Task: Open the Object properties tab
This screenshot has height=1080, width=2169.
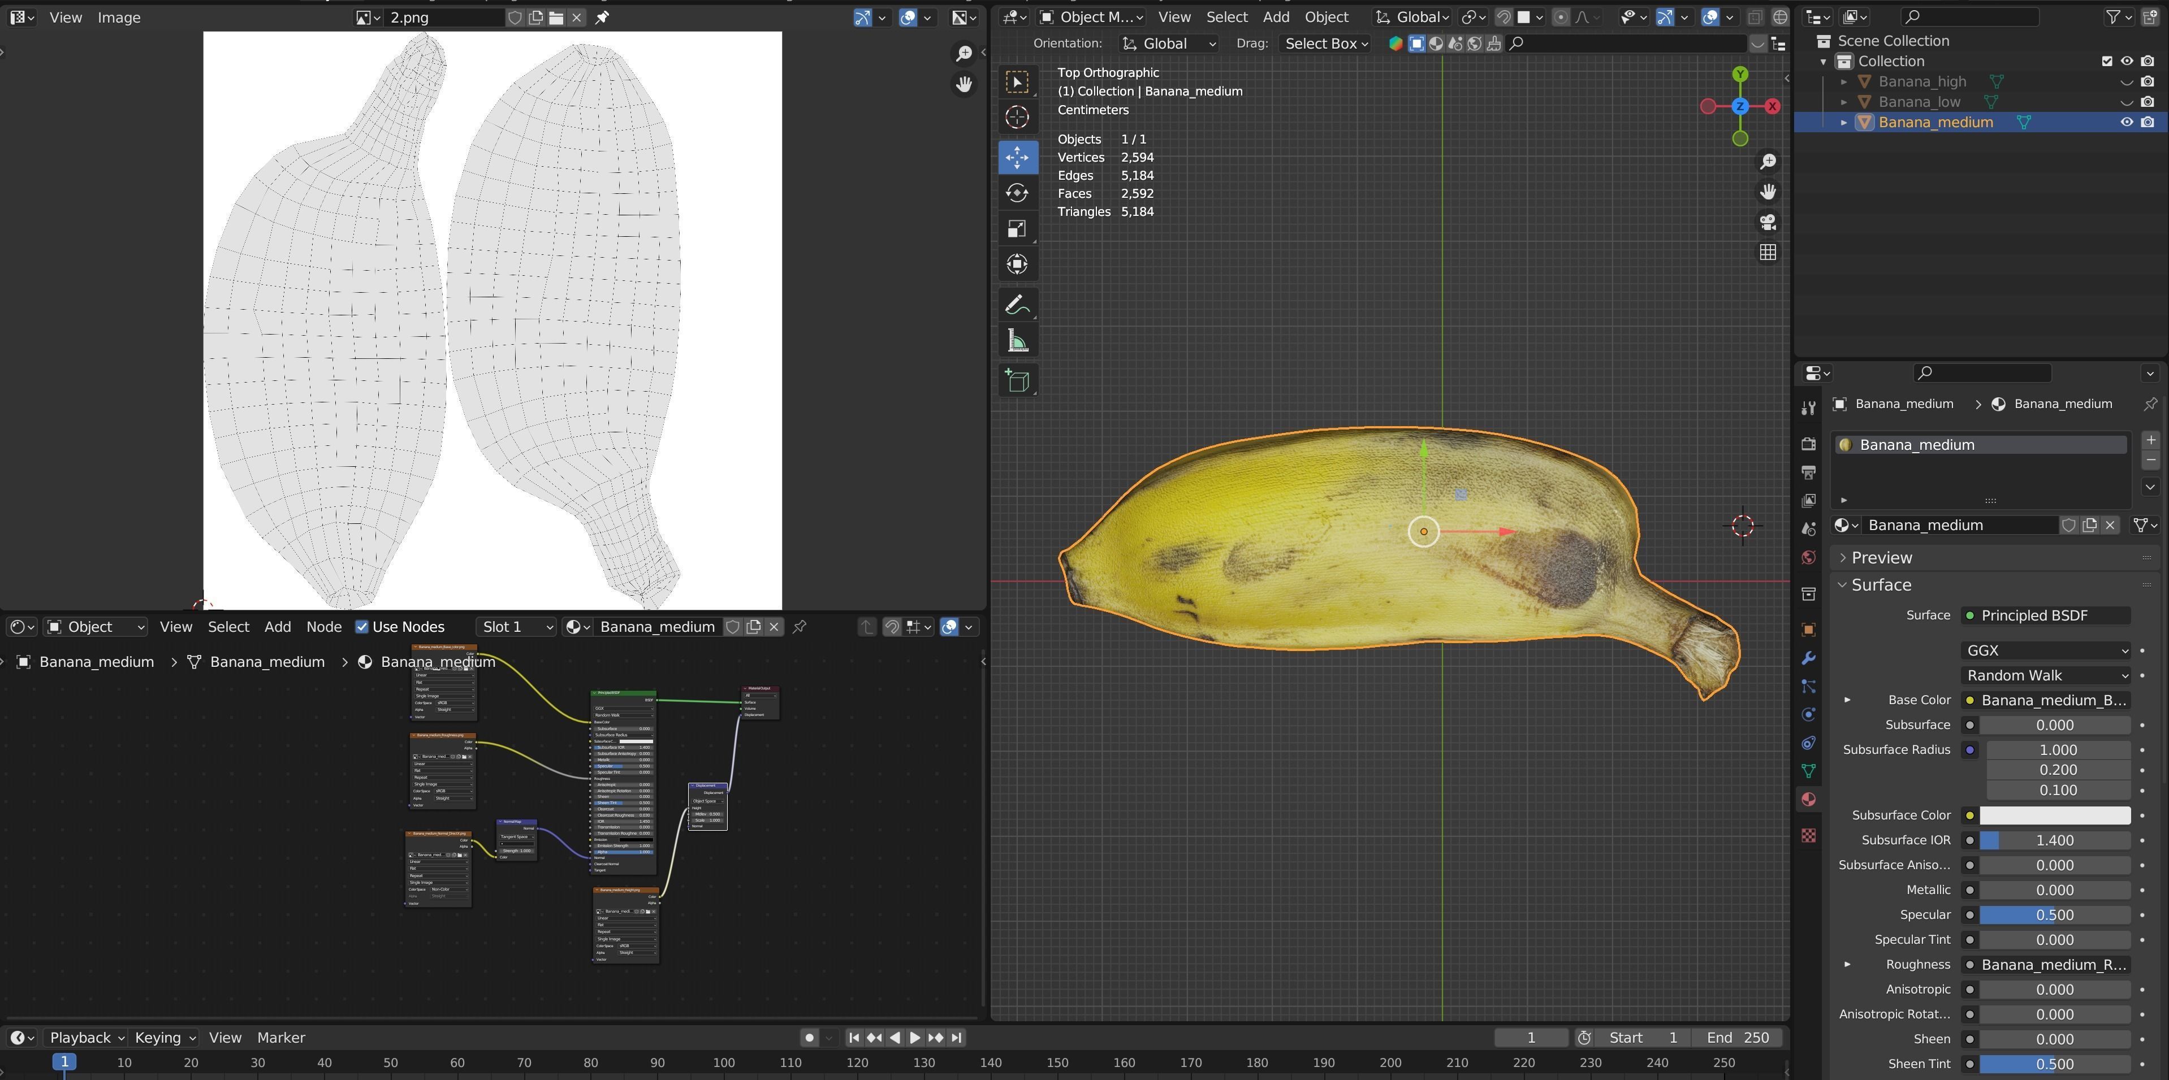Action: (x=1808, y=630)
